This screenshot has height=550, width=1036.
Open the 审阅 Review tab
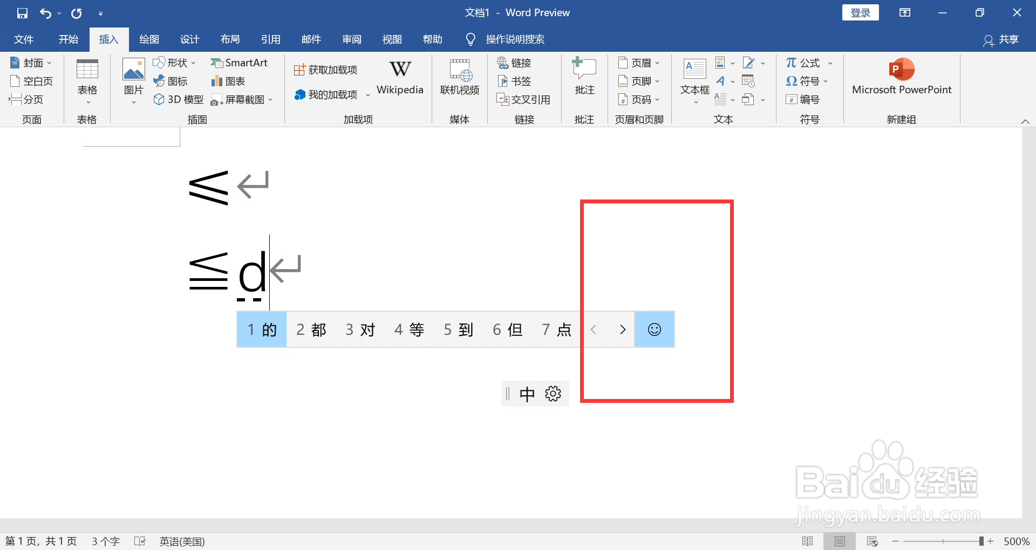click(x=352, y=39)
